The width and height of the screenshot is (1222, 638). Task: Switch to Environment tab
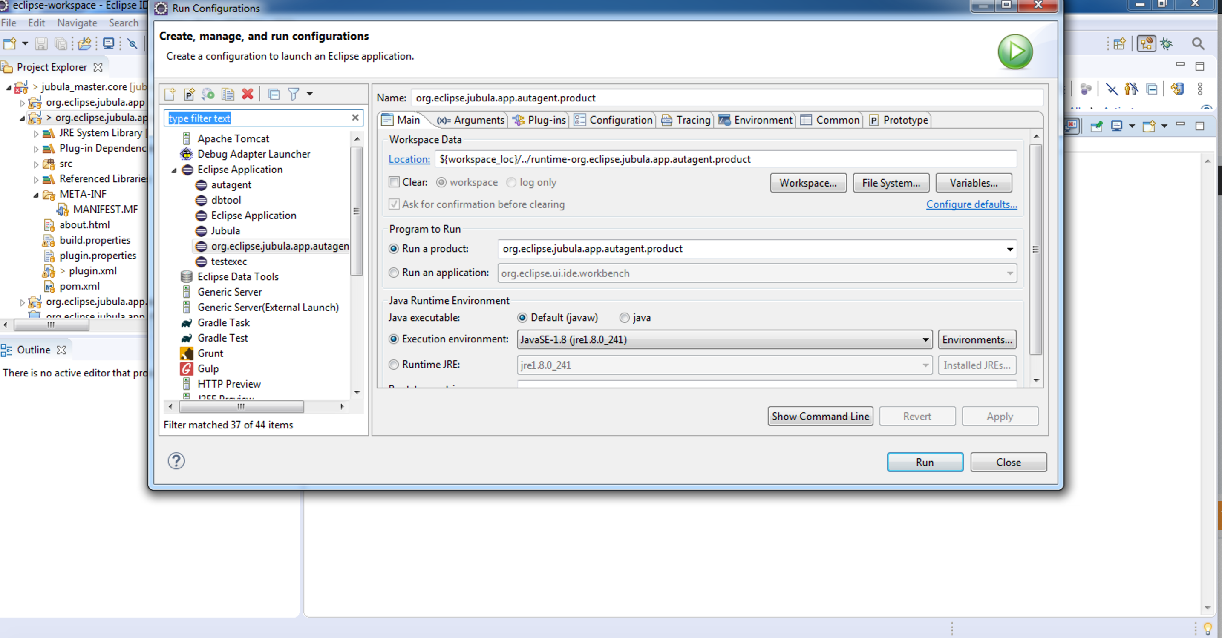755,120
